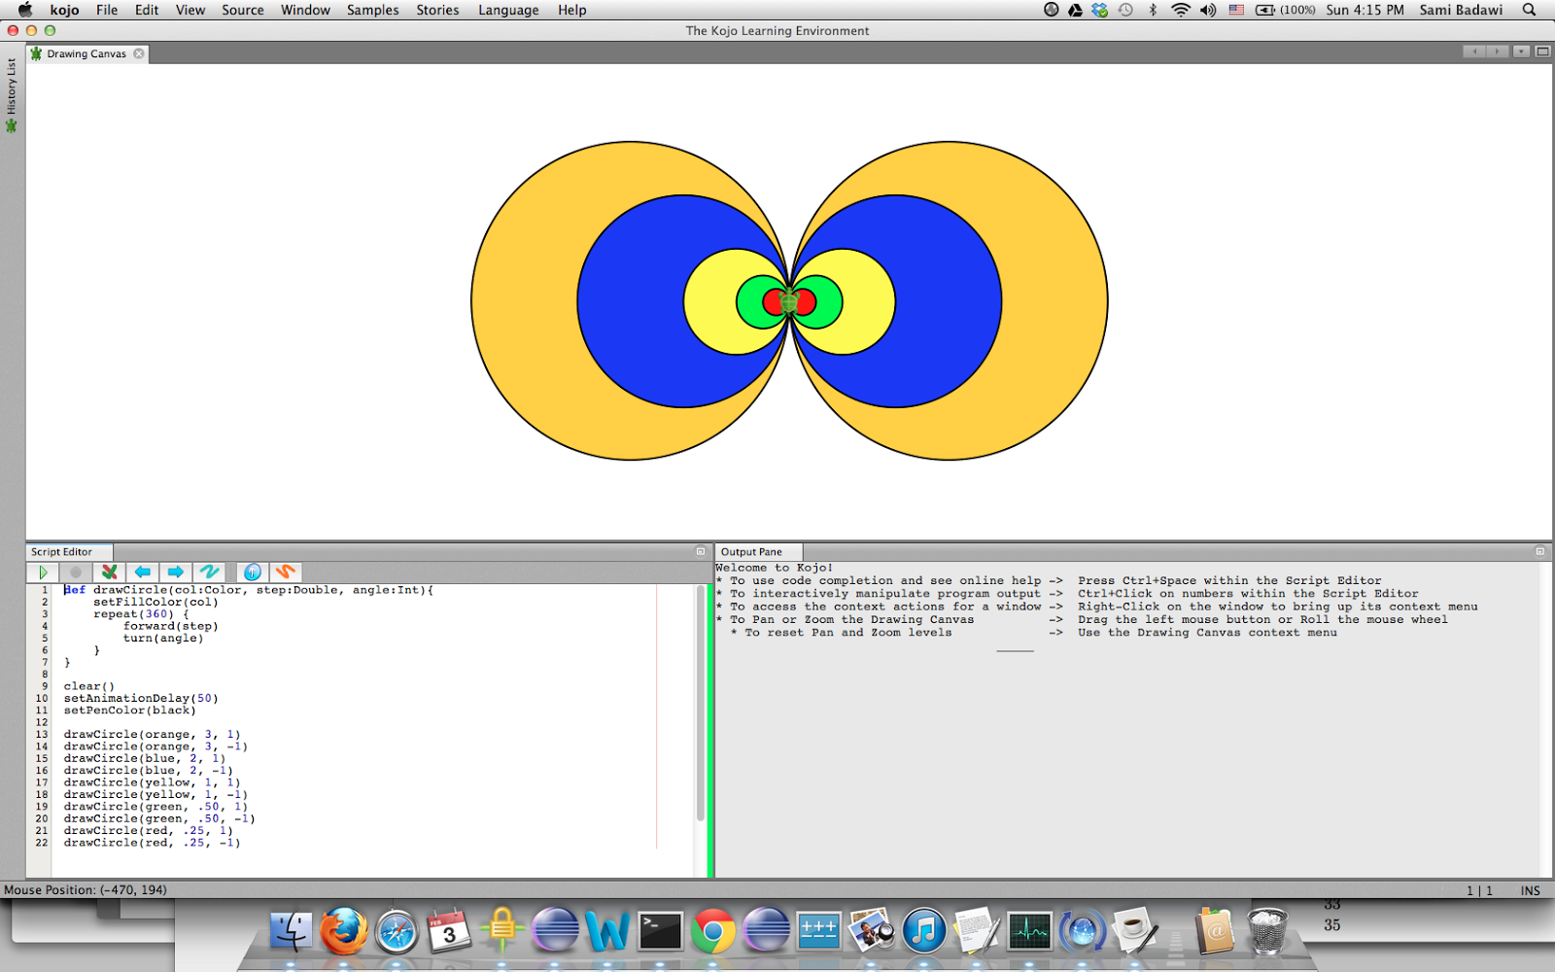Click the Wi-Fi icon in menu bar
Image resolution: width=1555 pixels, height=972 pixels.
[1181, 10]
